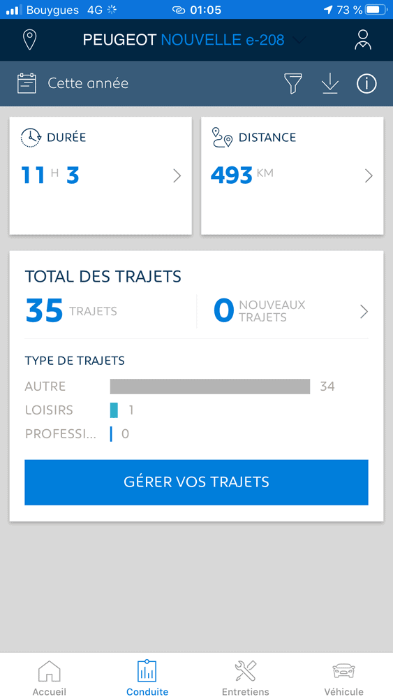
Task: Expand Nouveaux Trajets chevron
Action: (364, 312)
